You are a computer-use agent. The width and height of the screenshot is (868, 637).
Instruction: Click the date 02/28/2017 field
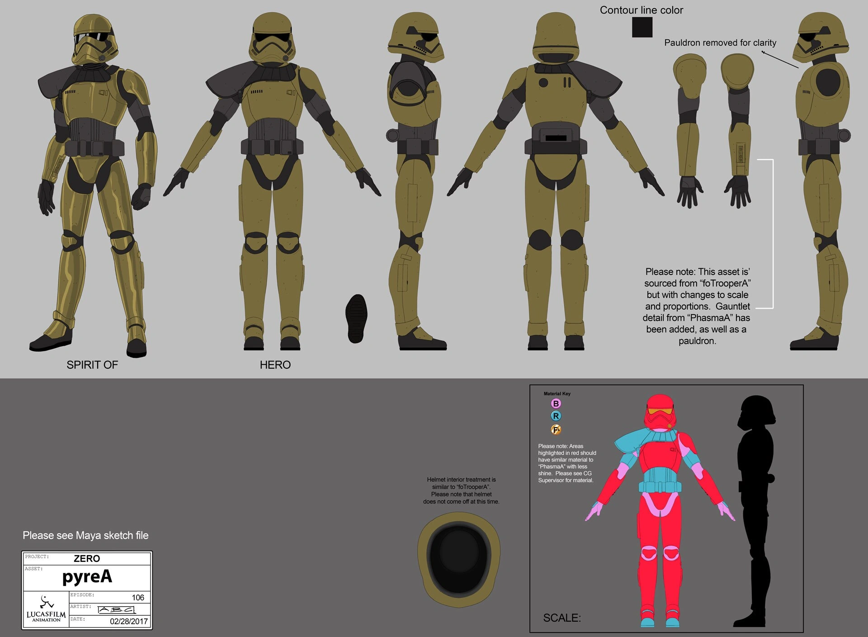coord(110,621)
